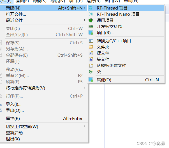Image resolution: width=169 pixels, height=148 pixels.
Task: Click the 头文件 header file icon
Action: tap(91, 59)
